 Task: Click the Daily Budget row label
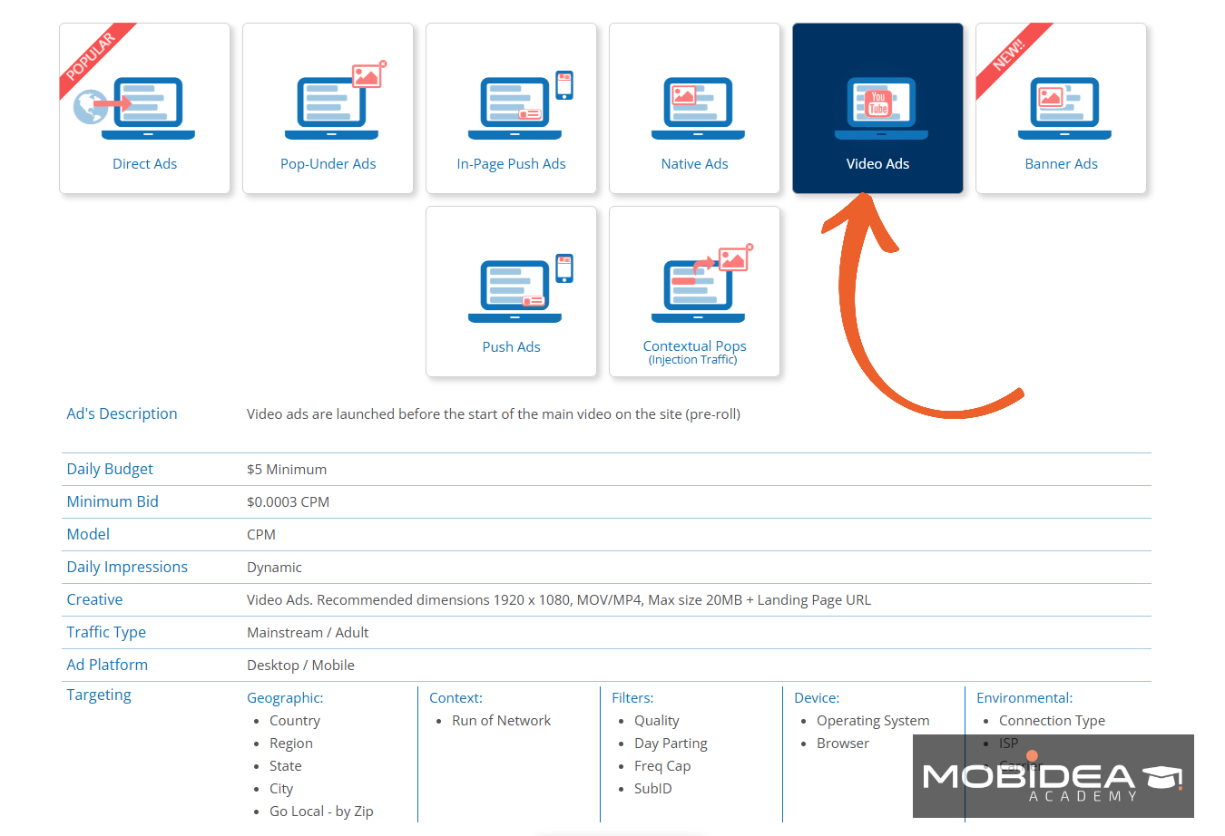coord(110,469)
